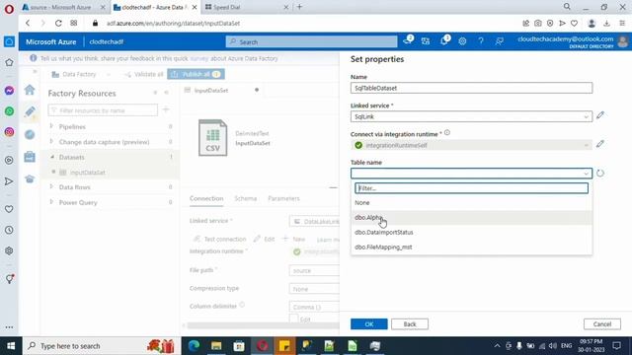Cancel the Set properties panel
The height and width of the screenshot is (355, 632).
602,324
